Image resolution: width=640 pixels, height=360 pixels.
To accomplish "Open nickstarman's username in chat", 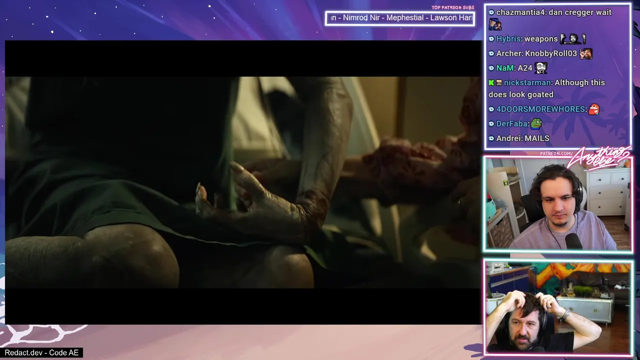I will point(527,82).
